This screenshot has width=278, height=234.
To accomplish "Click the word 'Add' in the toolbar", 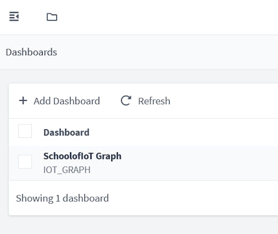I will [42, 101].
